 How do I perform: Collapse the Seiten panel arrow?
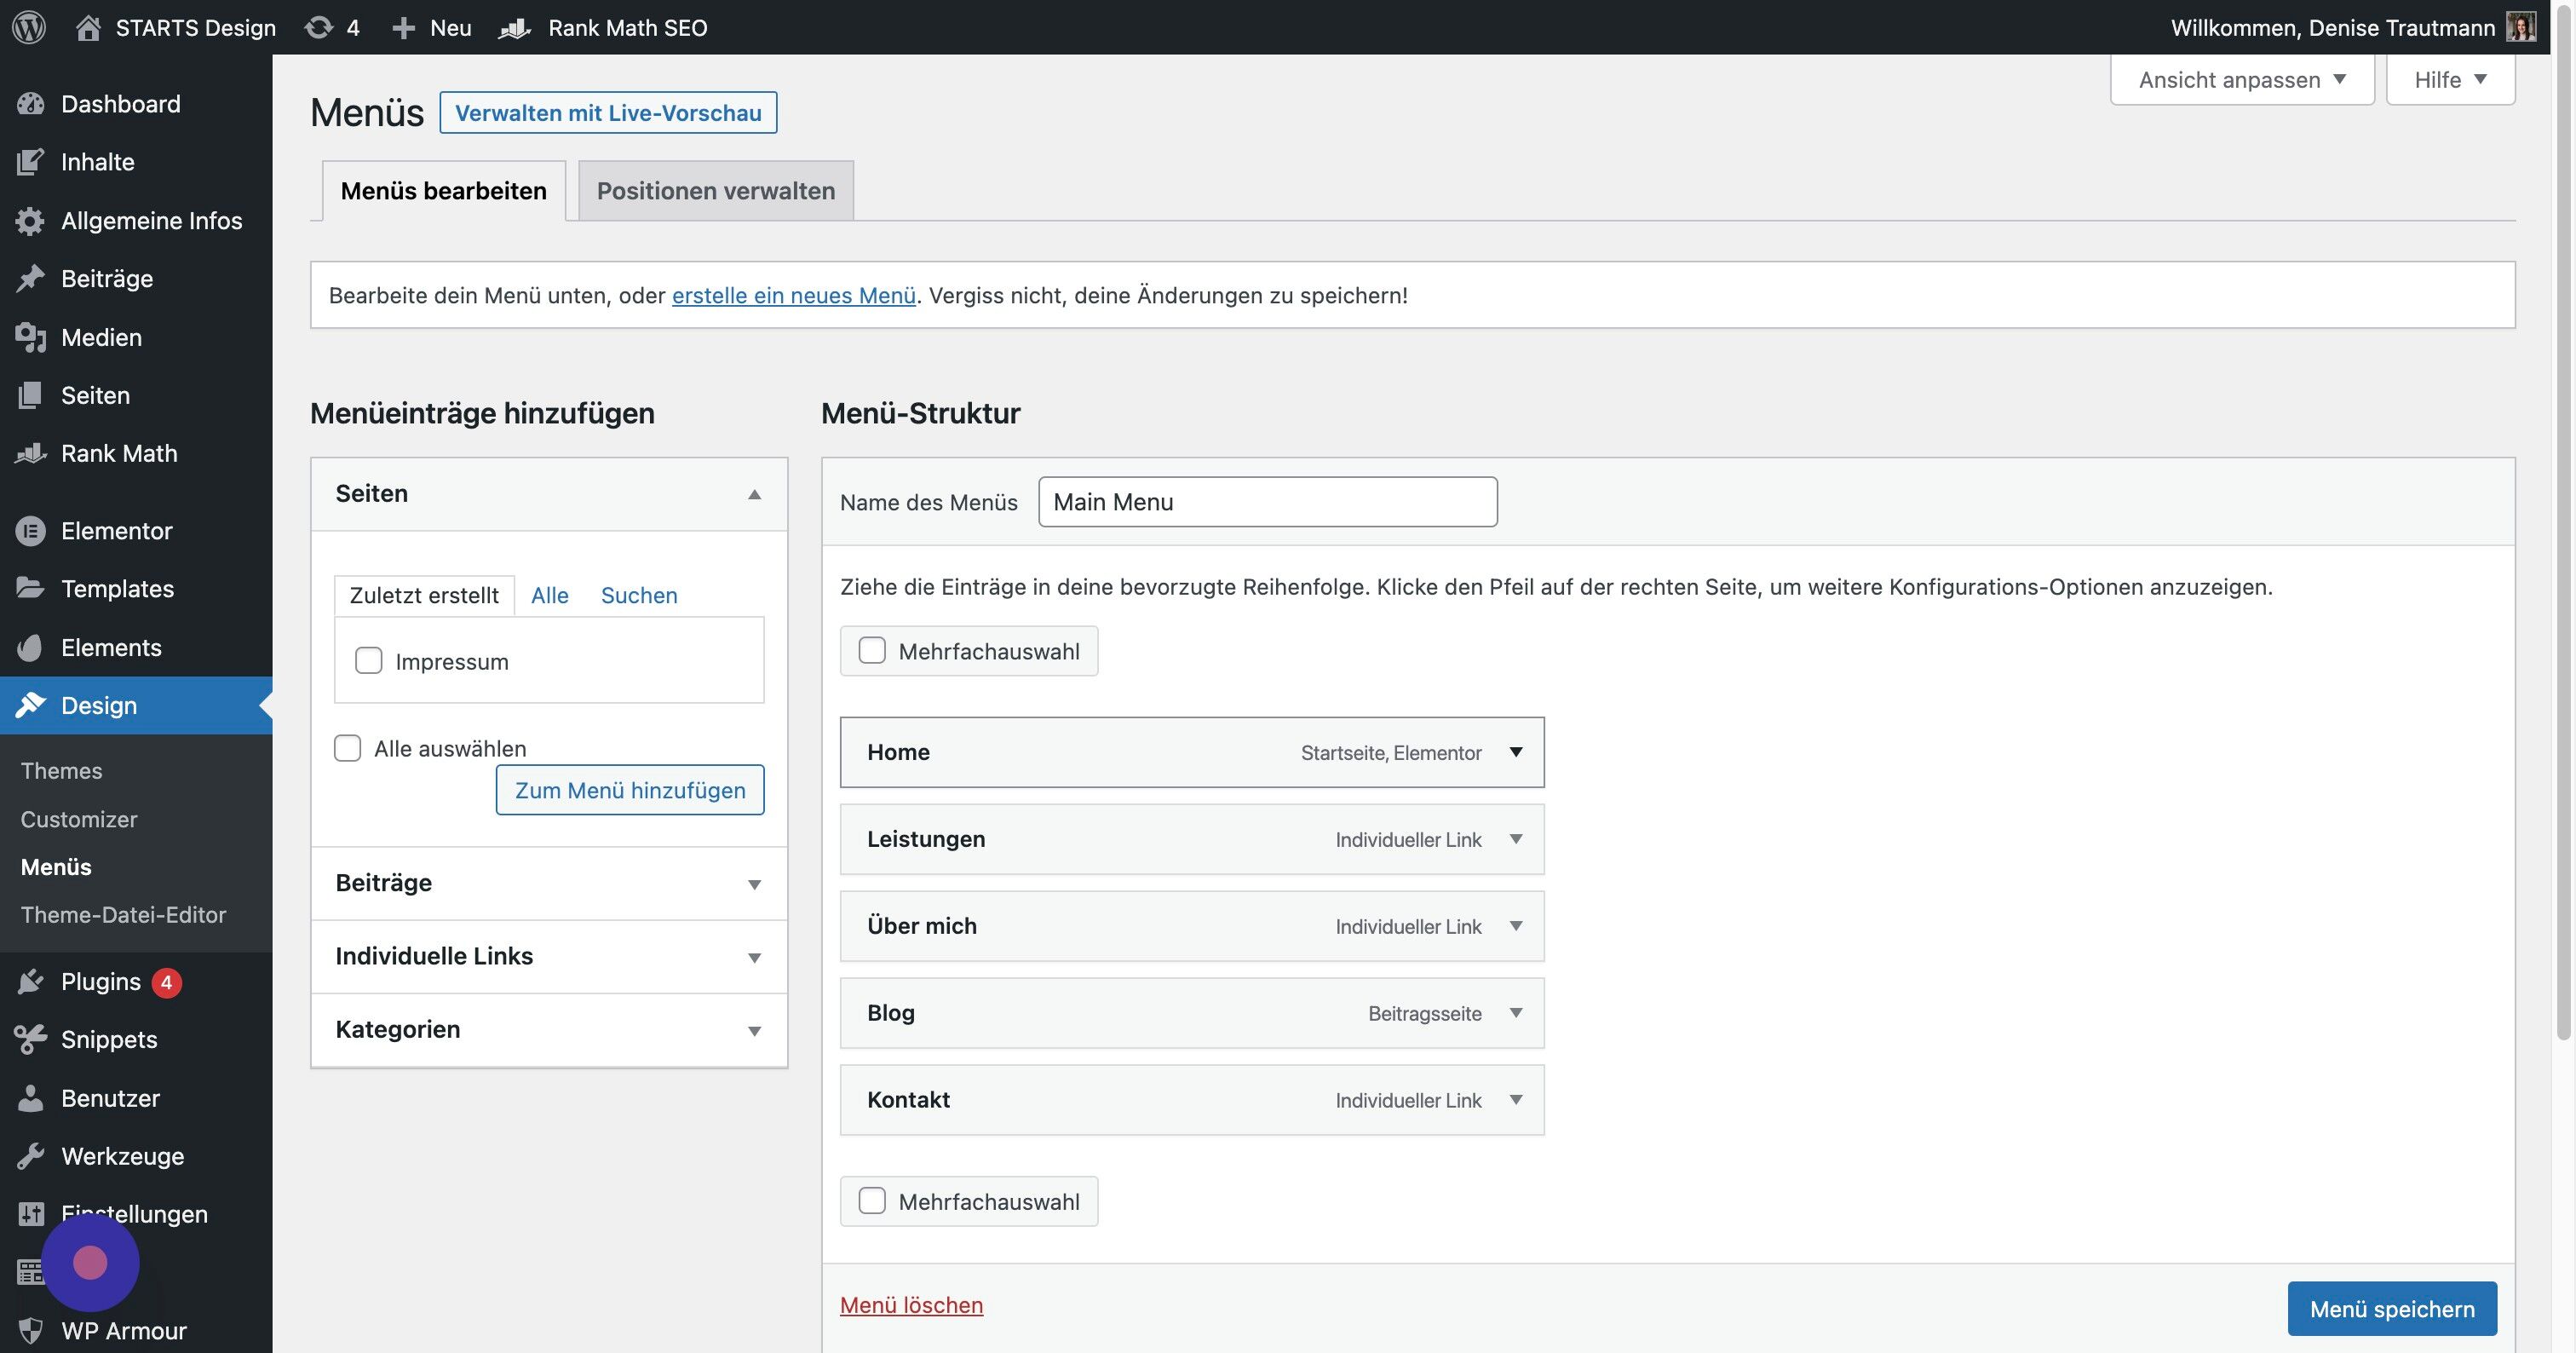(755, 494)
